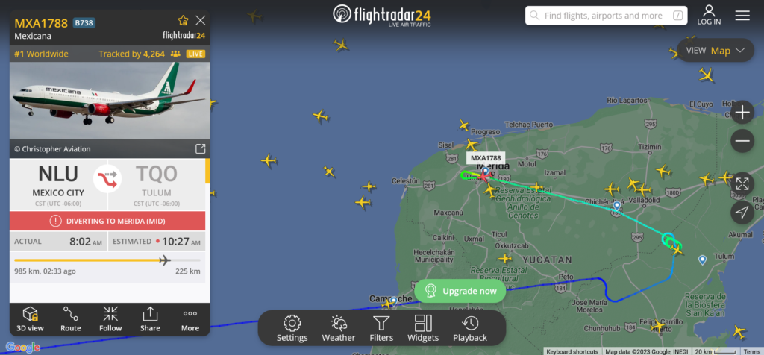Image resolution: width=764 pixels, height=355 pixels.
Task: Open Filters from the bottom toolbar
Action: pyautogui.click(x=381, y=328)
